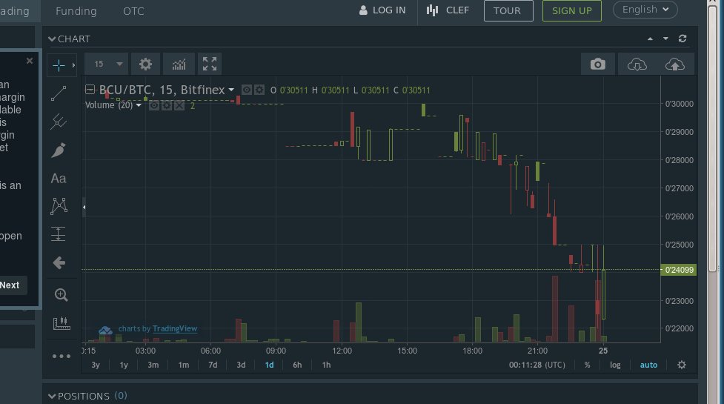Toggle fullscreen chart mode
724x404 pixels.
click(x=210, y=64)
